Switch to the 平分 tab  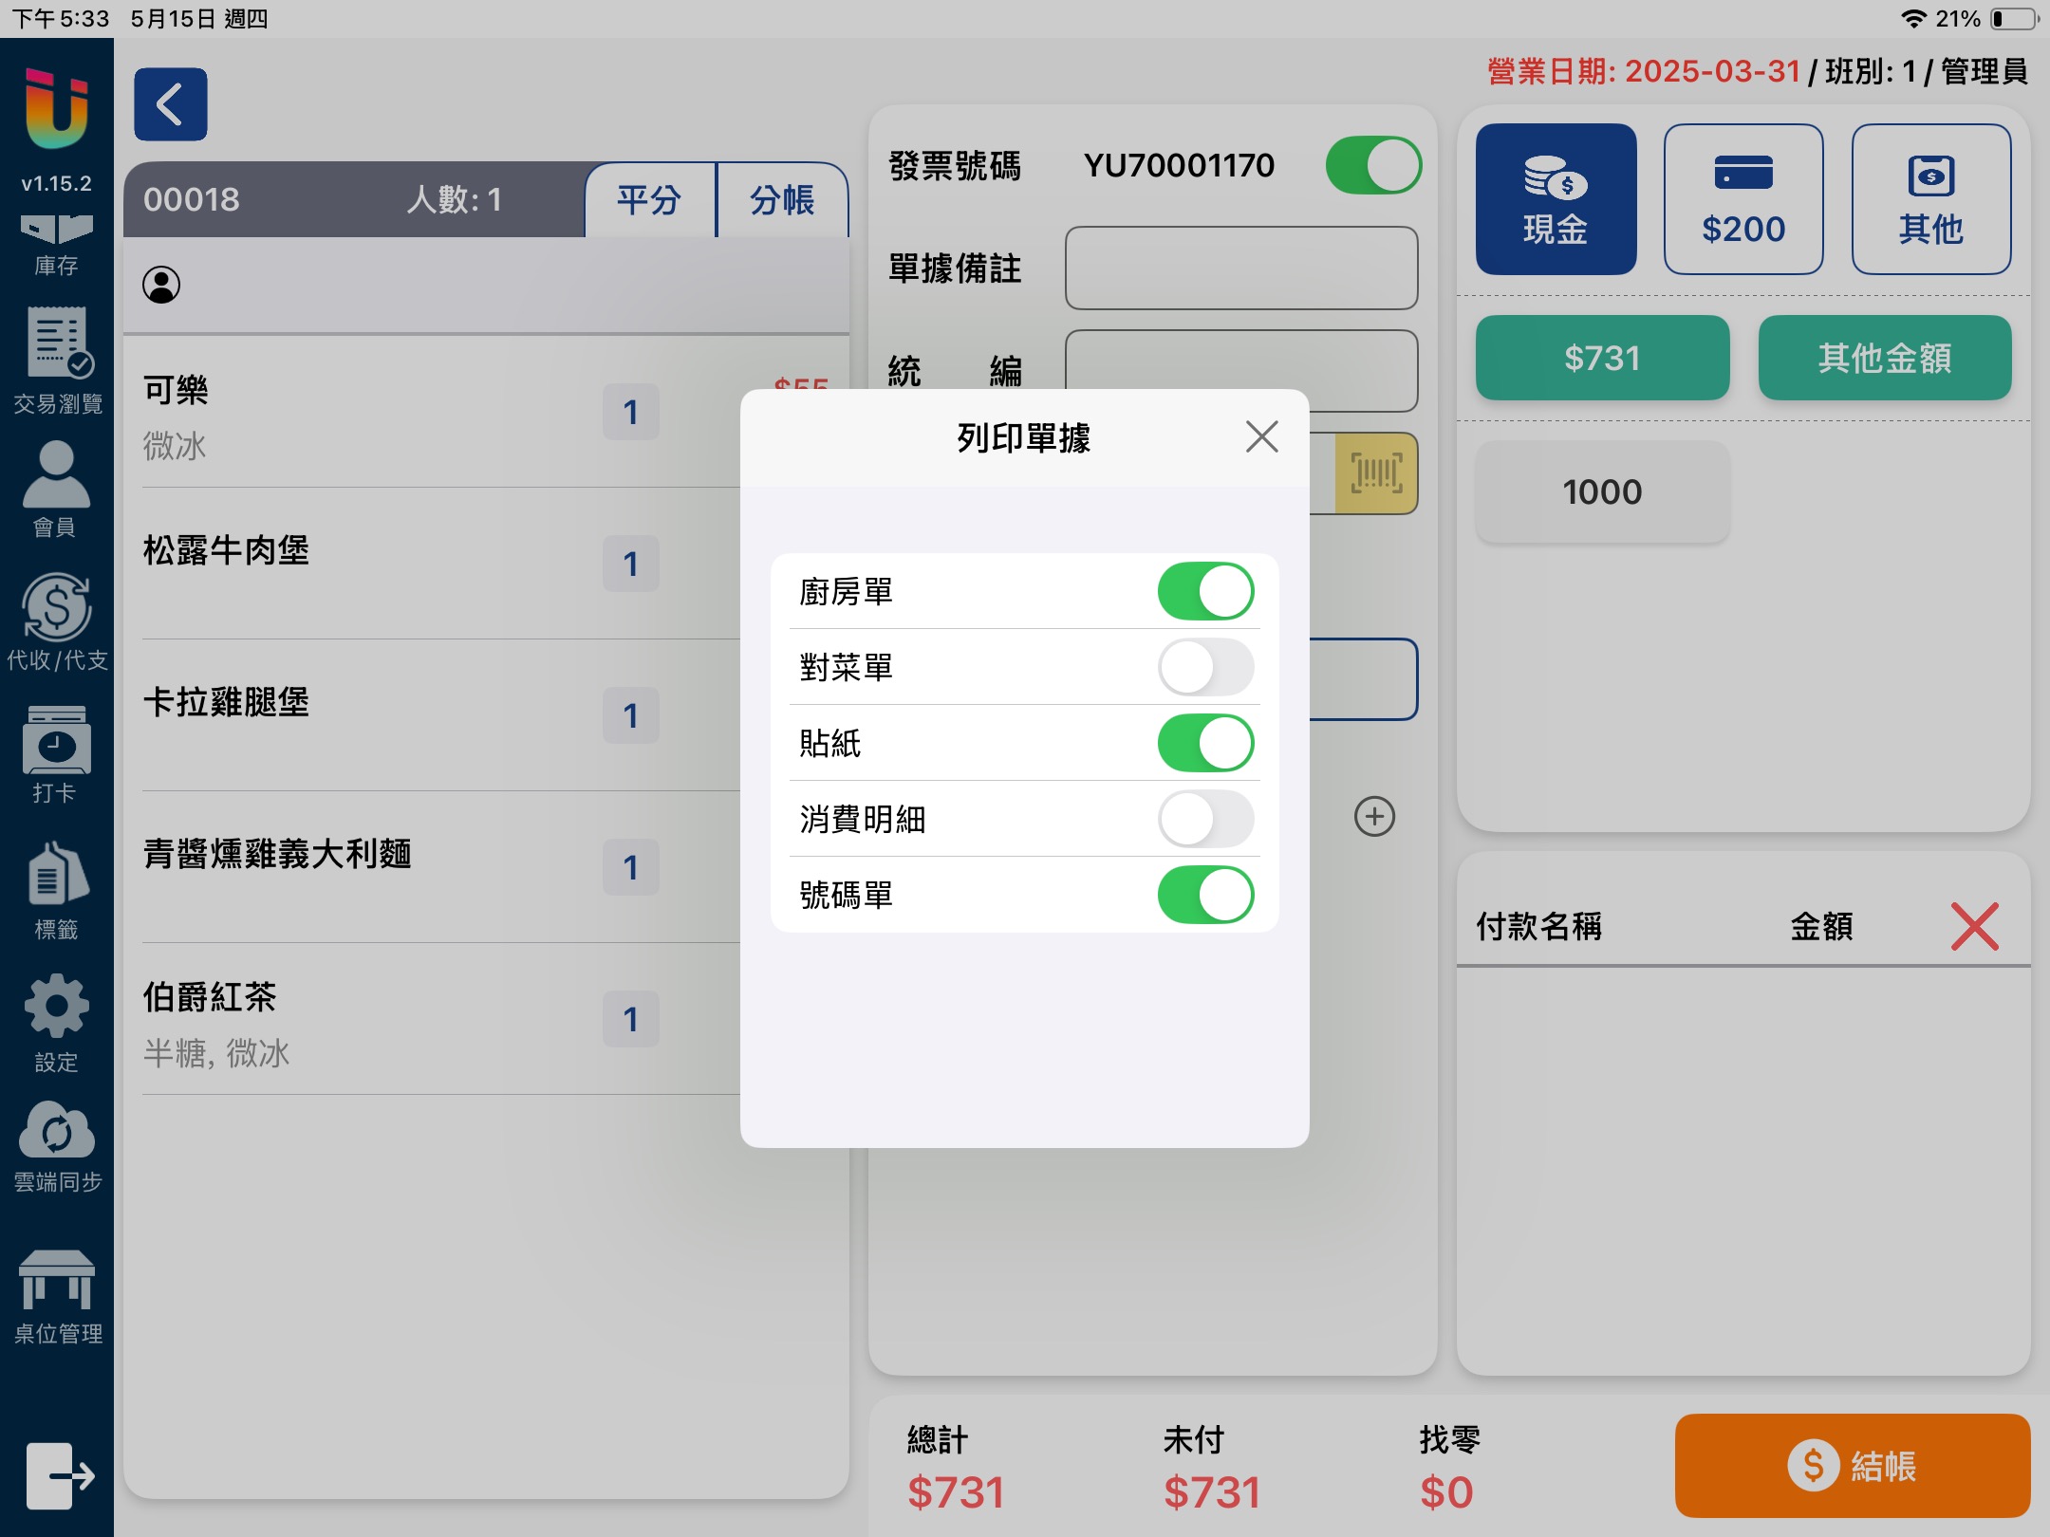coord(650,200)
